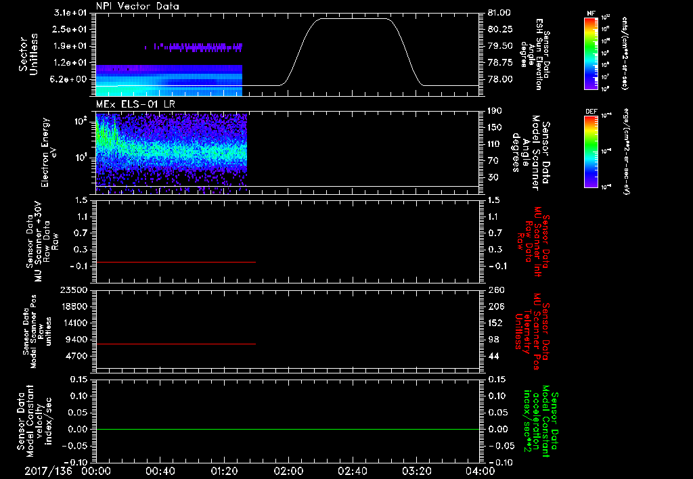Select the "NPI Vector Data" panel title
693x479 pixels.
tap(137, 6)
